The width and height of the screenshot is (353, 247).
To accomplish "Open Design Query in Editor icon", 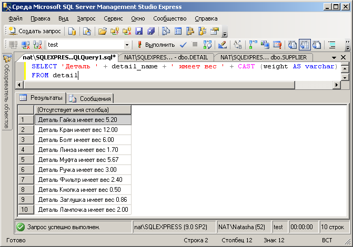I will (x=223, y=45).
